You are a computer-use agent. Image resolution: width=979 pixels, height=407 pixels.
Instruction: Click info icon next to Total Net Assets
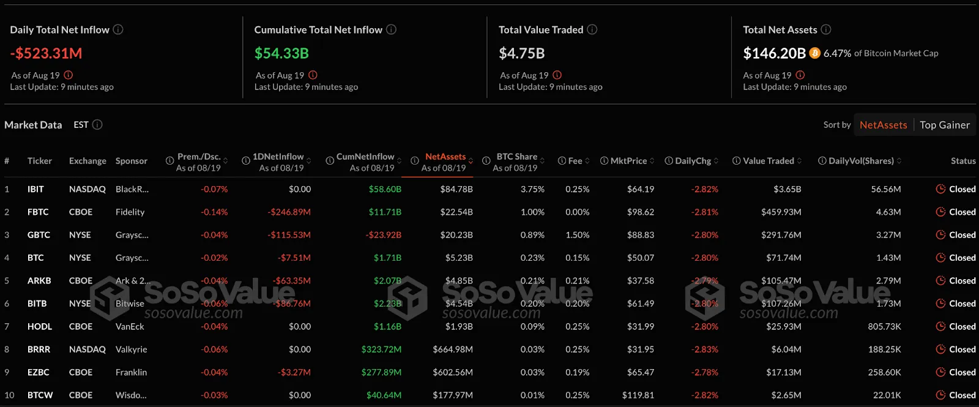826,29
